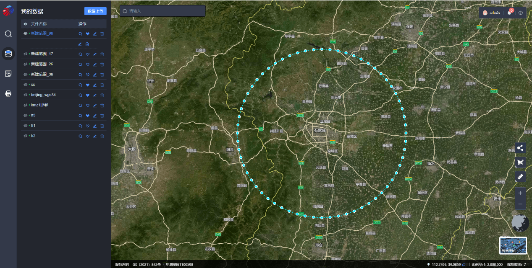Image resolution: width=532 pixels, height=268 pixels.
Task: Open the drawing/annotation tool on map
Action: pos(520,162)
